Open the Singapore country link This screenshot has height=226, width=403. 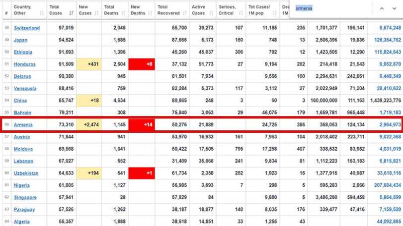25,197
